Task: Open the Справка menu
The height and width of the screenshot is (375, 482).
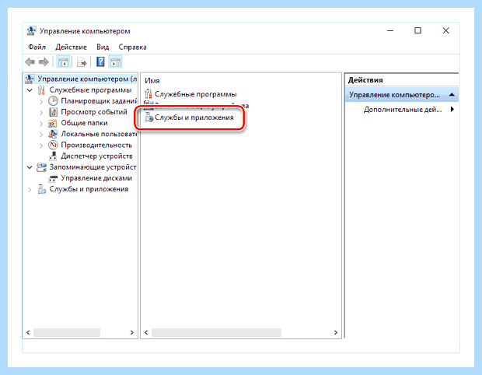Action: click(x=132, y=47)
